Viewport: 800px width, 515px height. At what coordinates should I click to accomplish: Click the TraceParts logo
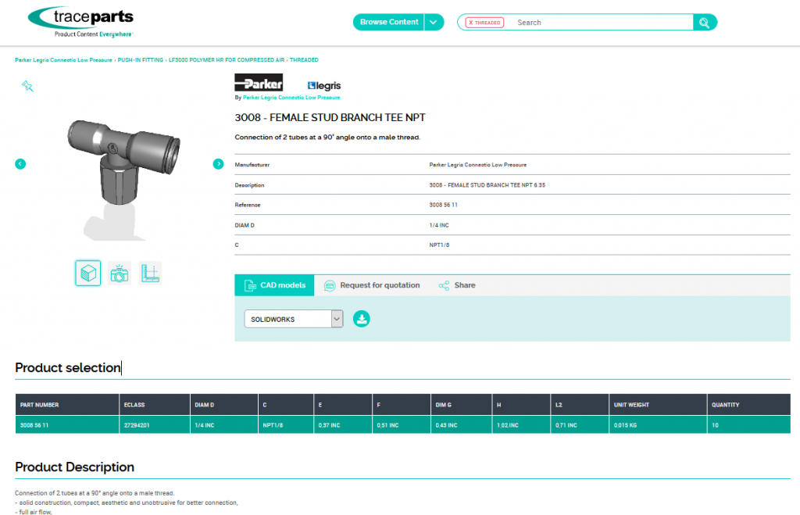80,22
